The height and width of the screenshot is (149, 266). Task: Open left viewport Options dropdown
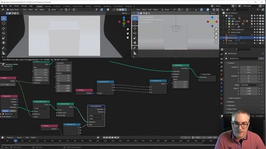[x=125, y=13]
